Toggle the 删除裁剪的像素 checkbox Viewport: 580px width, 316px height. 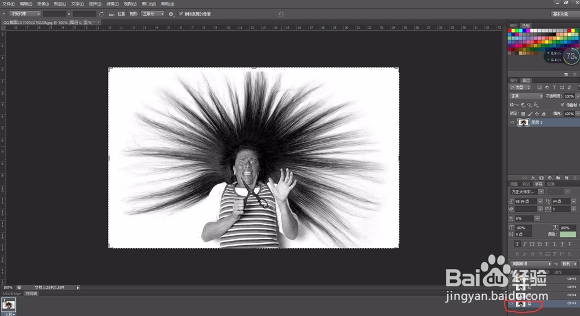181,14
